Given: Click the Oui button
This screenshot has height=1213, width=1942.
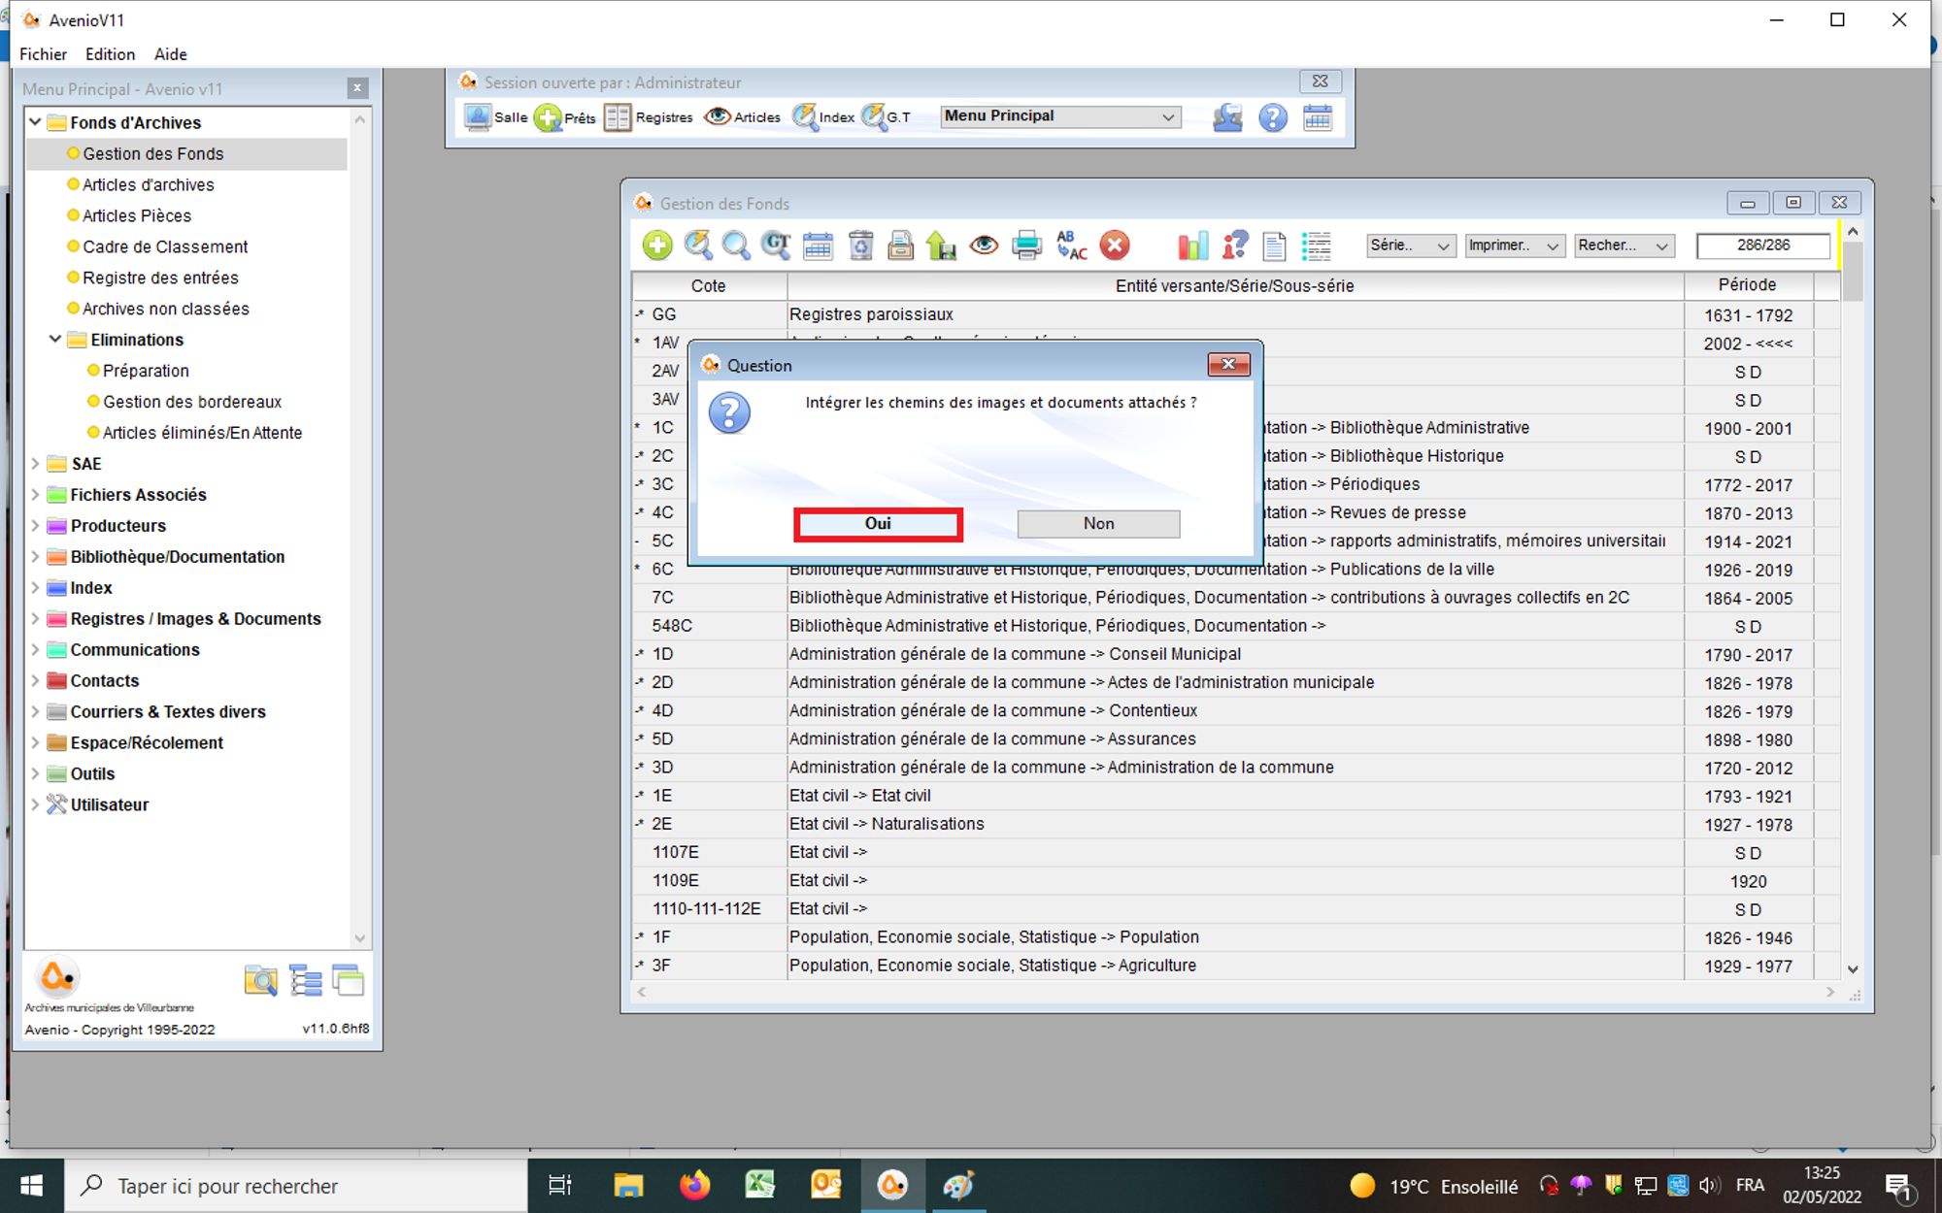Looking at the screenshot, I should click(878, 524).
